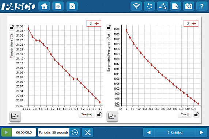209x139 pixels.
Task: Expand the pressure graph tools menu
Action: tap(112, 116)
